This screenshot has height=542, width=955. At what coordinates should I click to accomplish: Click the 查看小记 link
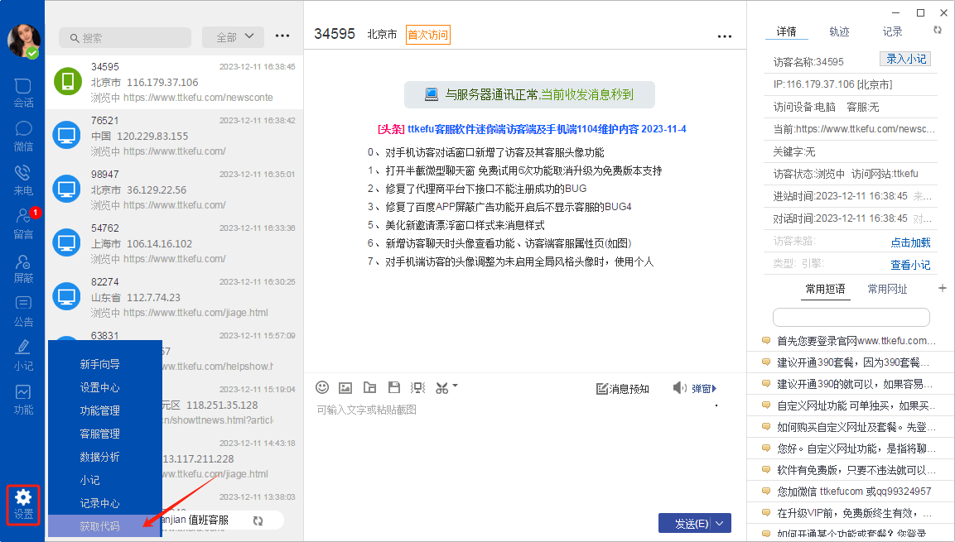click(910, 265)
